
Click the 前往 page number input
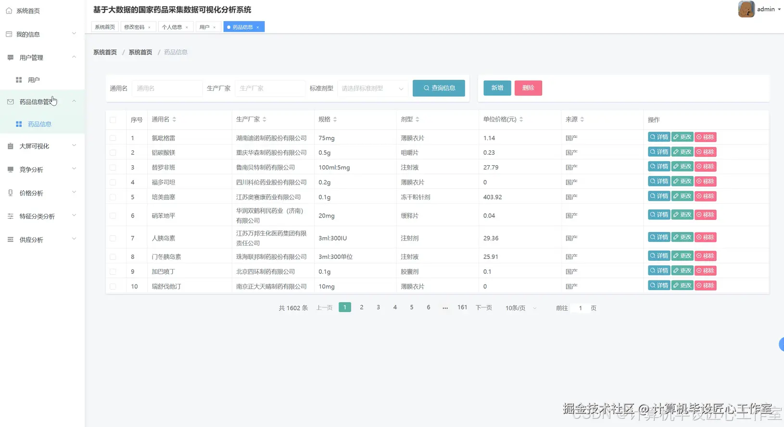tap(580, 308)
